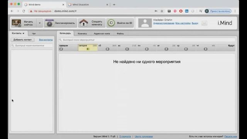
Task: Click the media control playlist icon in toolbar
Action: (201, 11)
